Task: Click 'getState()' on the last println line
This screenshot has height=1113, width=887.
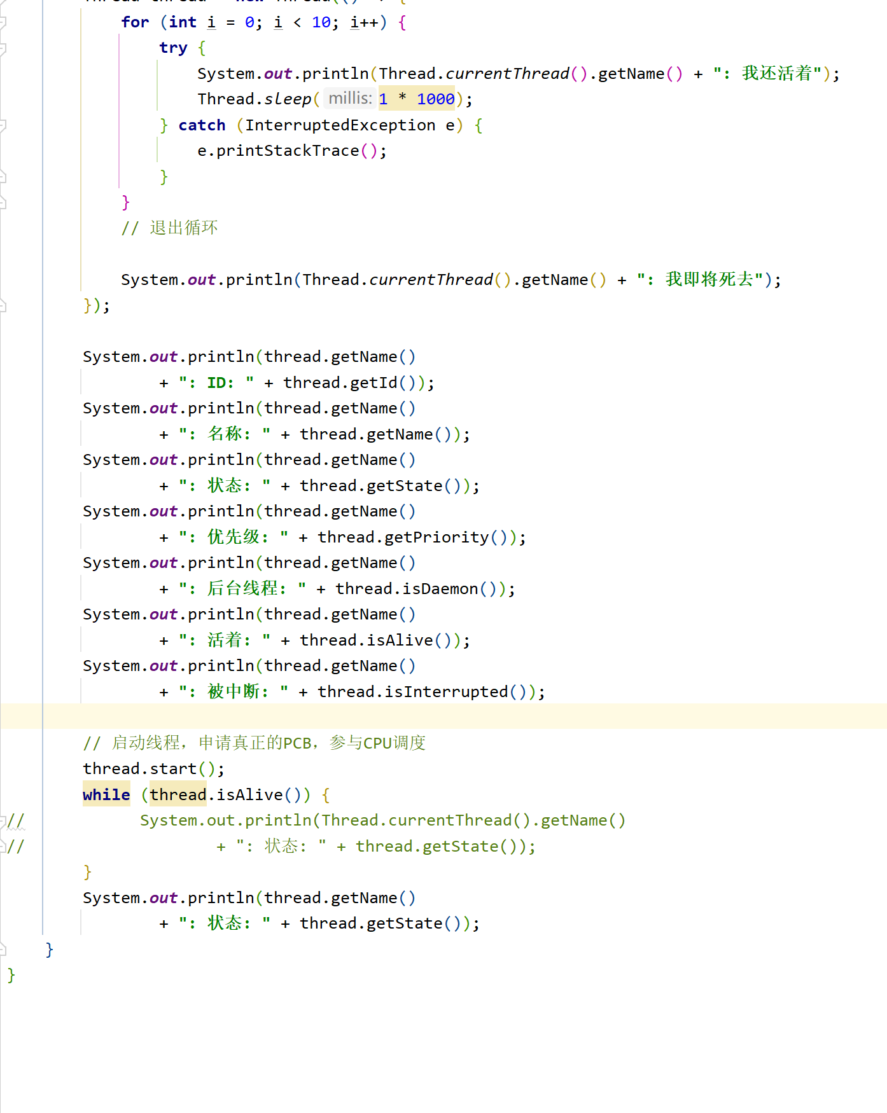Action: pyautogui.click(x=414, y=923)
